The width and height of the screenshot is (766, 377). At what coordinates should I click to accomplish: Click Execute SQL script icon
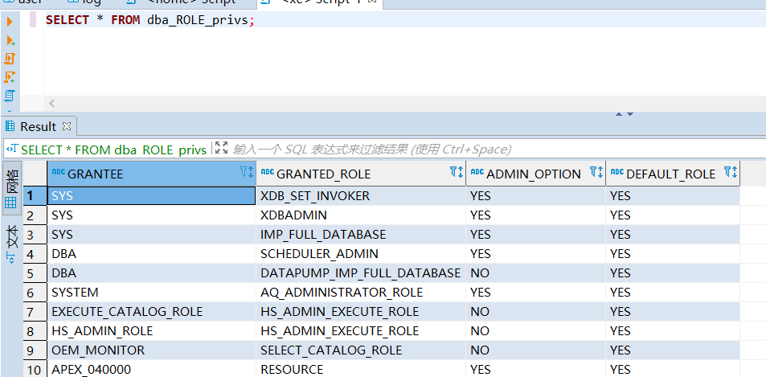tap(10, 59)
